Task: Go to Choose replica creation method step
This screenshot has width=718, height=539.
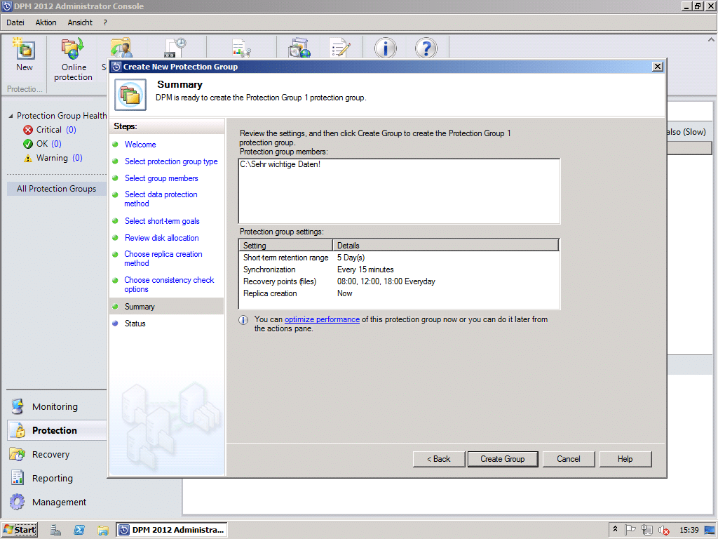Action: 163,258
